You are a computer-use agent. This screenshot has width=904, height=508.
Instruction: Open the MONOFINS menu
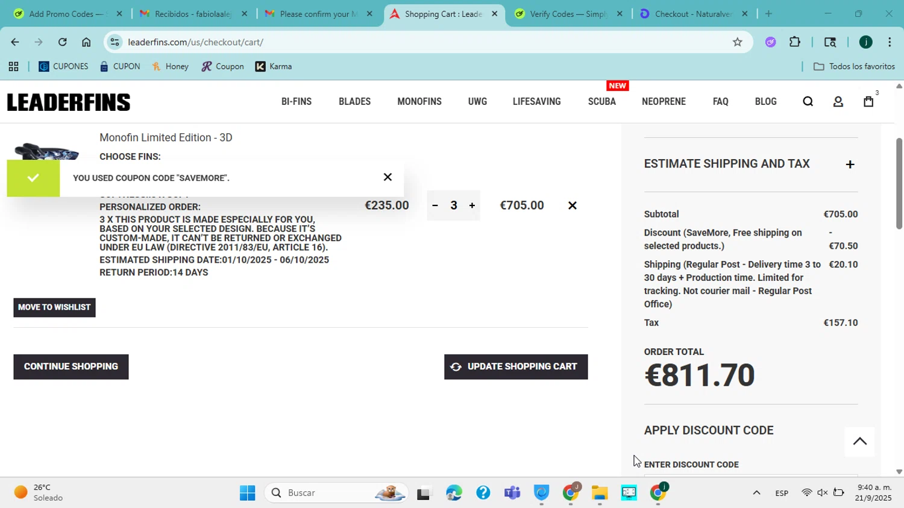(x=419, y=102)
